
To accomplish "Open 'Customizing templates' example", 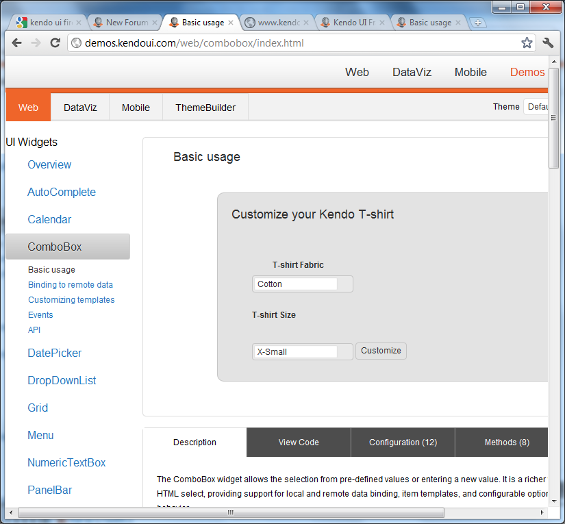I will click(71, 300).
